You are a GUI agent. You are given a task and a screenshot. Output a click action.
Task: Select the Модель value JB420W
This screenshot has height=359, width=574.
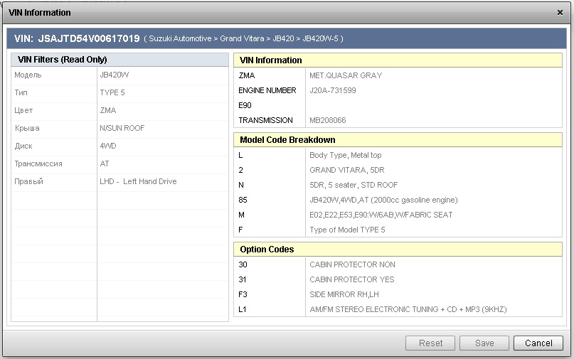click(115, 75)
